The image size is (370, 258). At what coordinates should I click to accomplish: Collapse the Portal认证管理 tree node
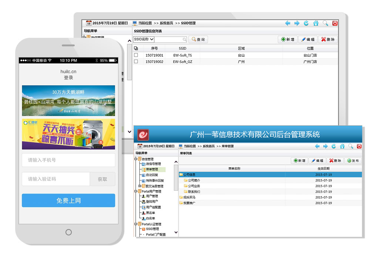tap(136, 224)
